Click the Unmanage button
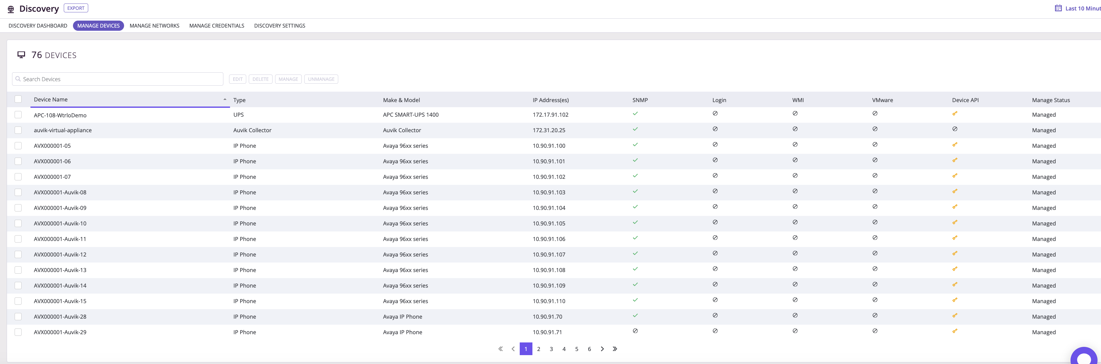This screenshot has width=1101, height=364. click(x=321, y=79)
